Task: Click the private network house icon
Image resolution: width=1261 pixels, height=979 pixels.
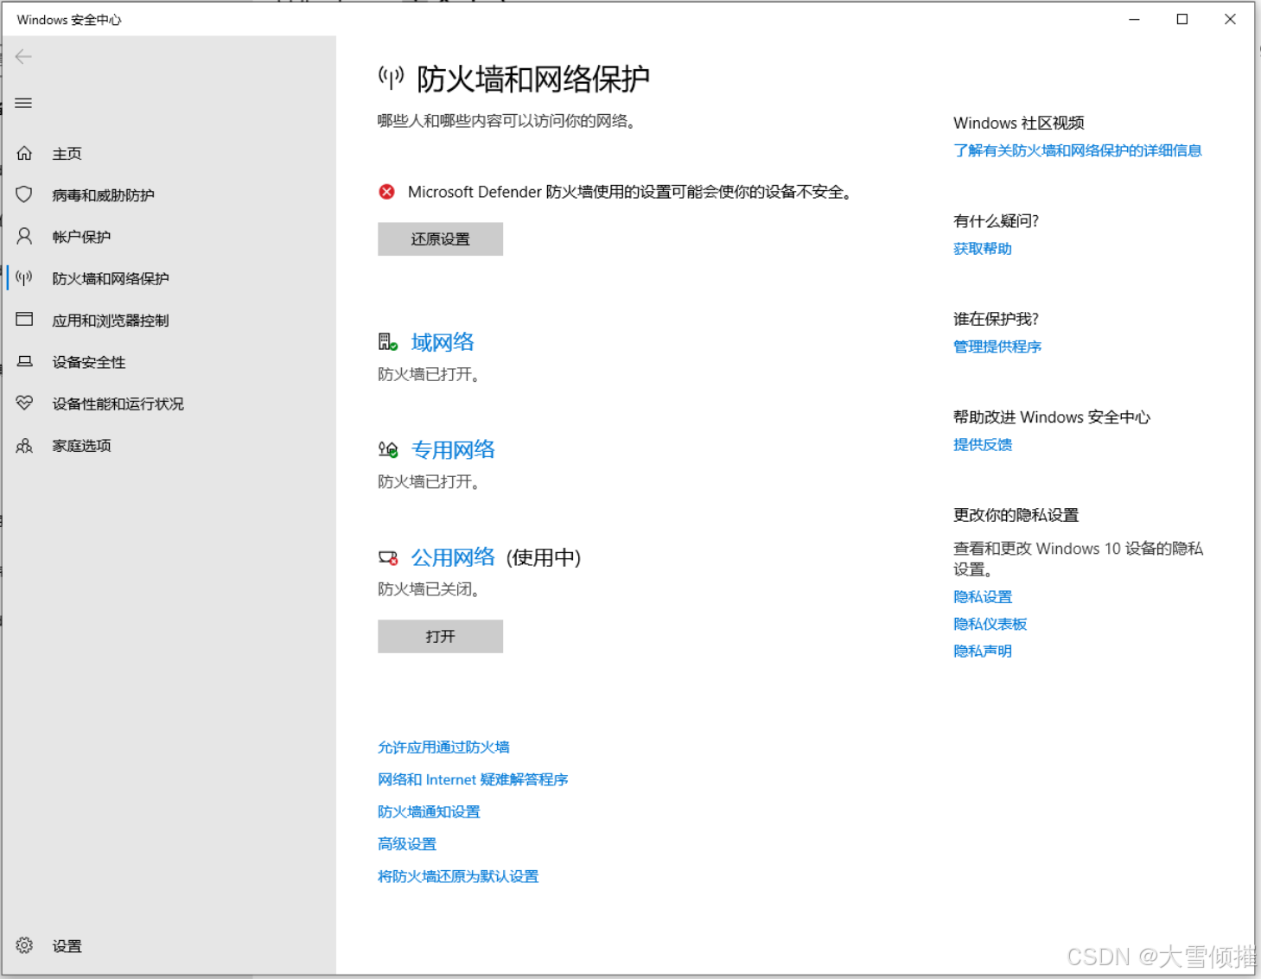Action: 388,449
